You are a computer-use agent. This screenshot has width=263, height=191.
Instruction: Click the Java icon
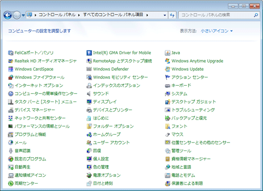coord(168,53)
